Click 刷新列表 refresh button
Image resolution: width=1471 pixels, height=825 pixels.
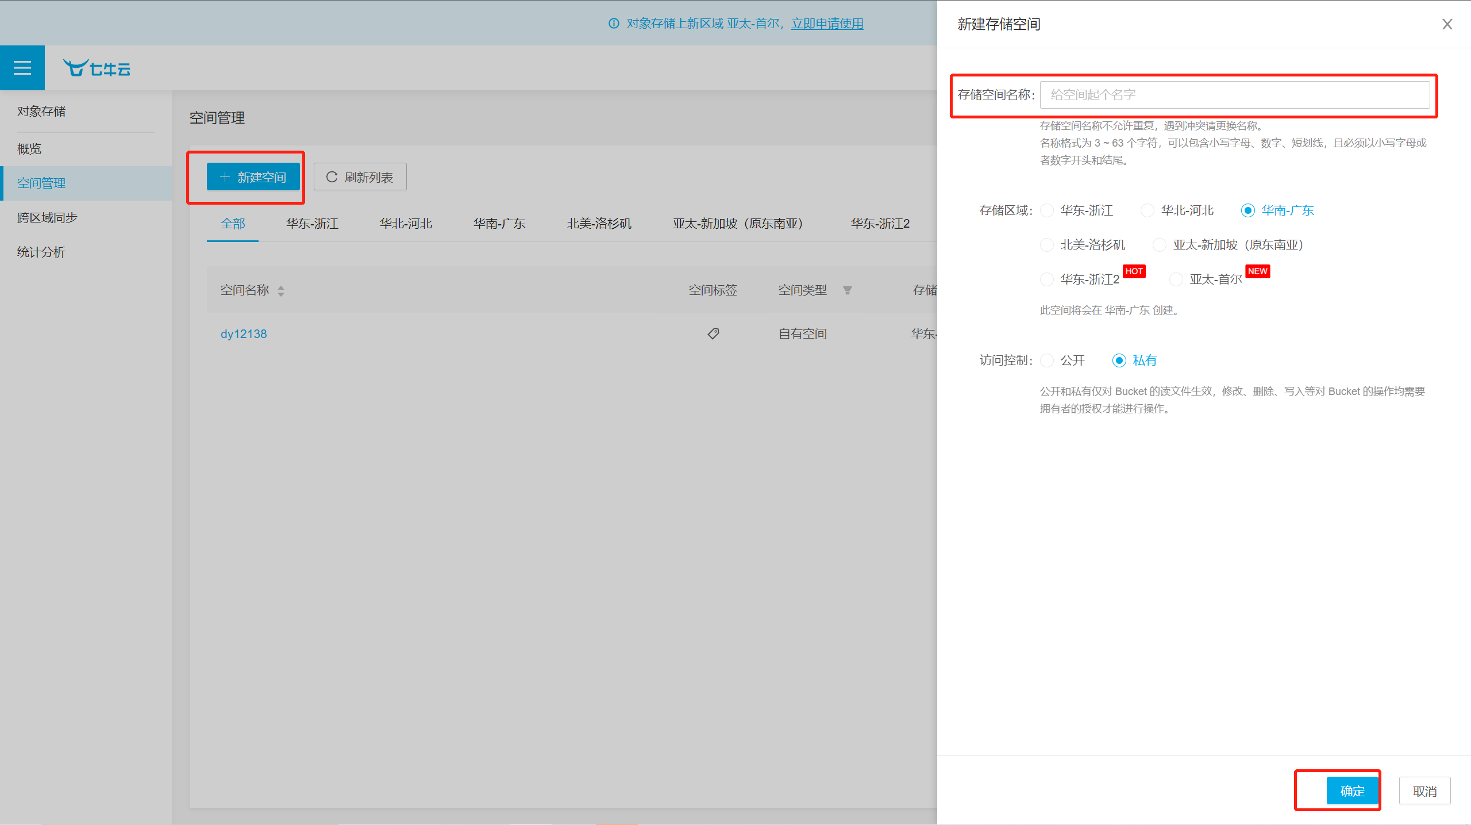click(x=360, y=177)
